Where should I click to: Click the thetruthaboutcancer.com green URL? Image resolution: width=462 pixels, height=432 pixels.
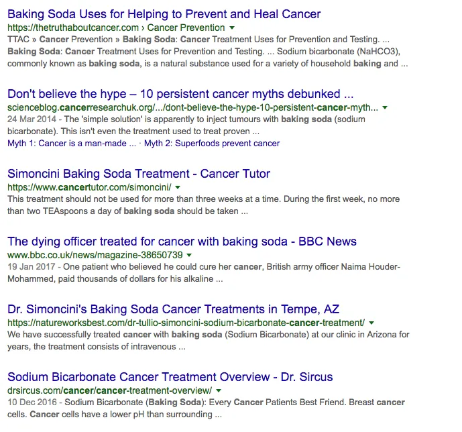[116, 28]
